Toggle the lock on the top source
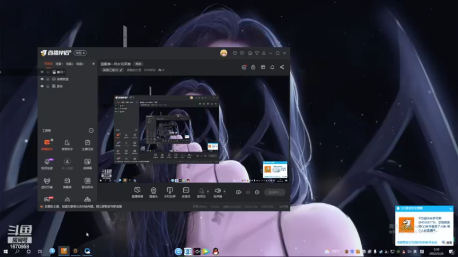The image size is (458, 257). pos(48,72)
